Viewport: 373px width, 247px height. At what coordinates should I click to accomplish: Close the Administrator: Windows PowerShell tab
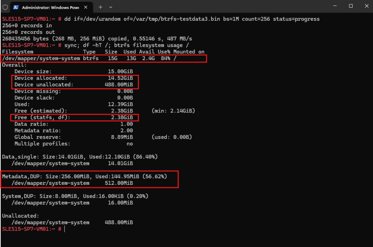(86, 7)
